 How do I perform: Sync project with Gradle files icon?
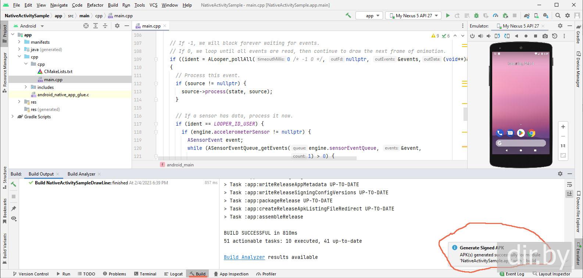[527, 15]
